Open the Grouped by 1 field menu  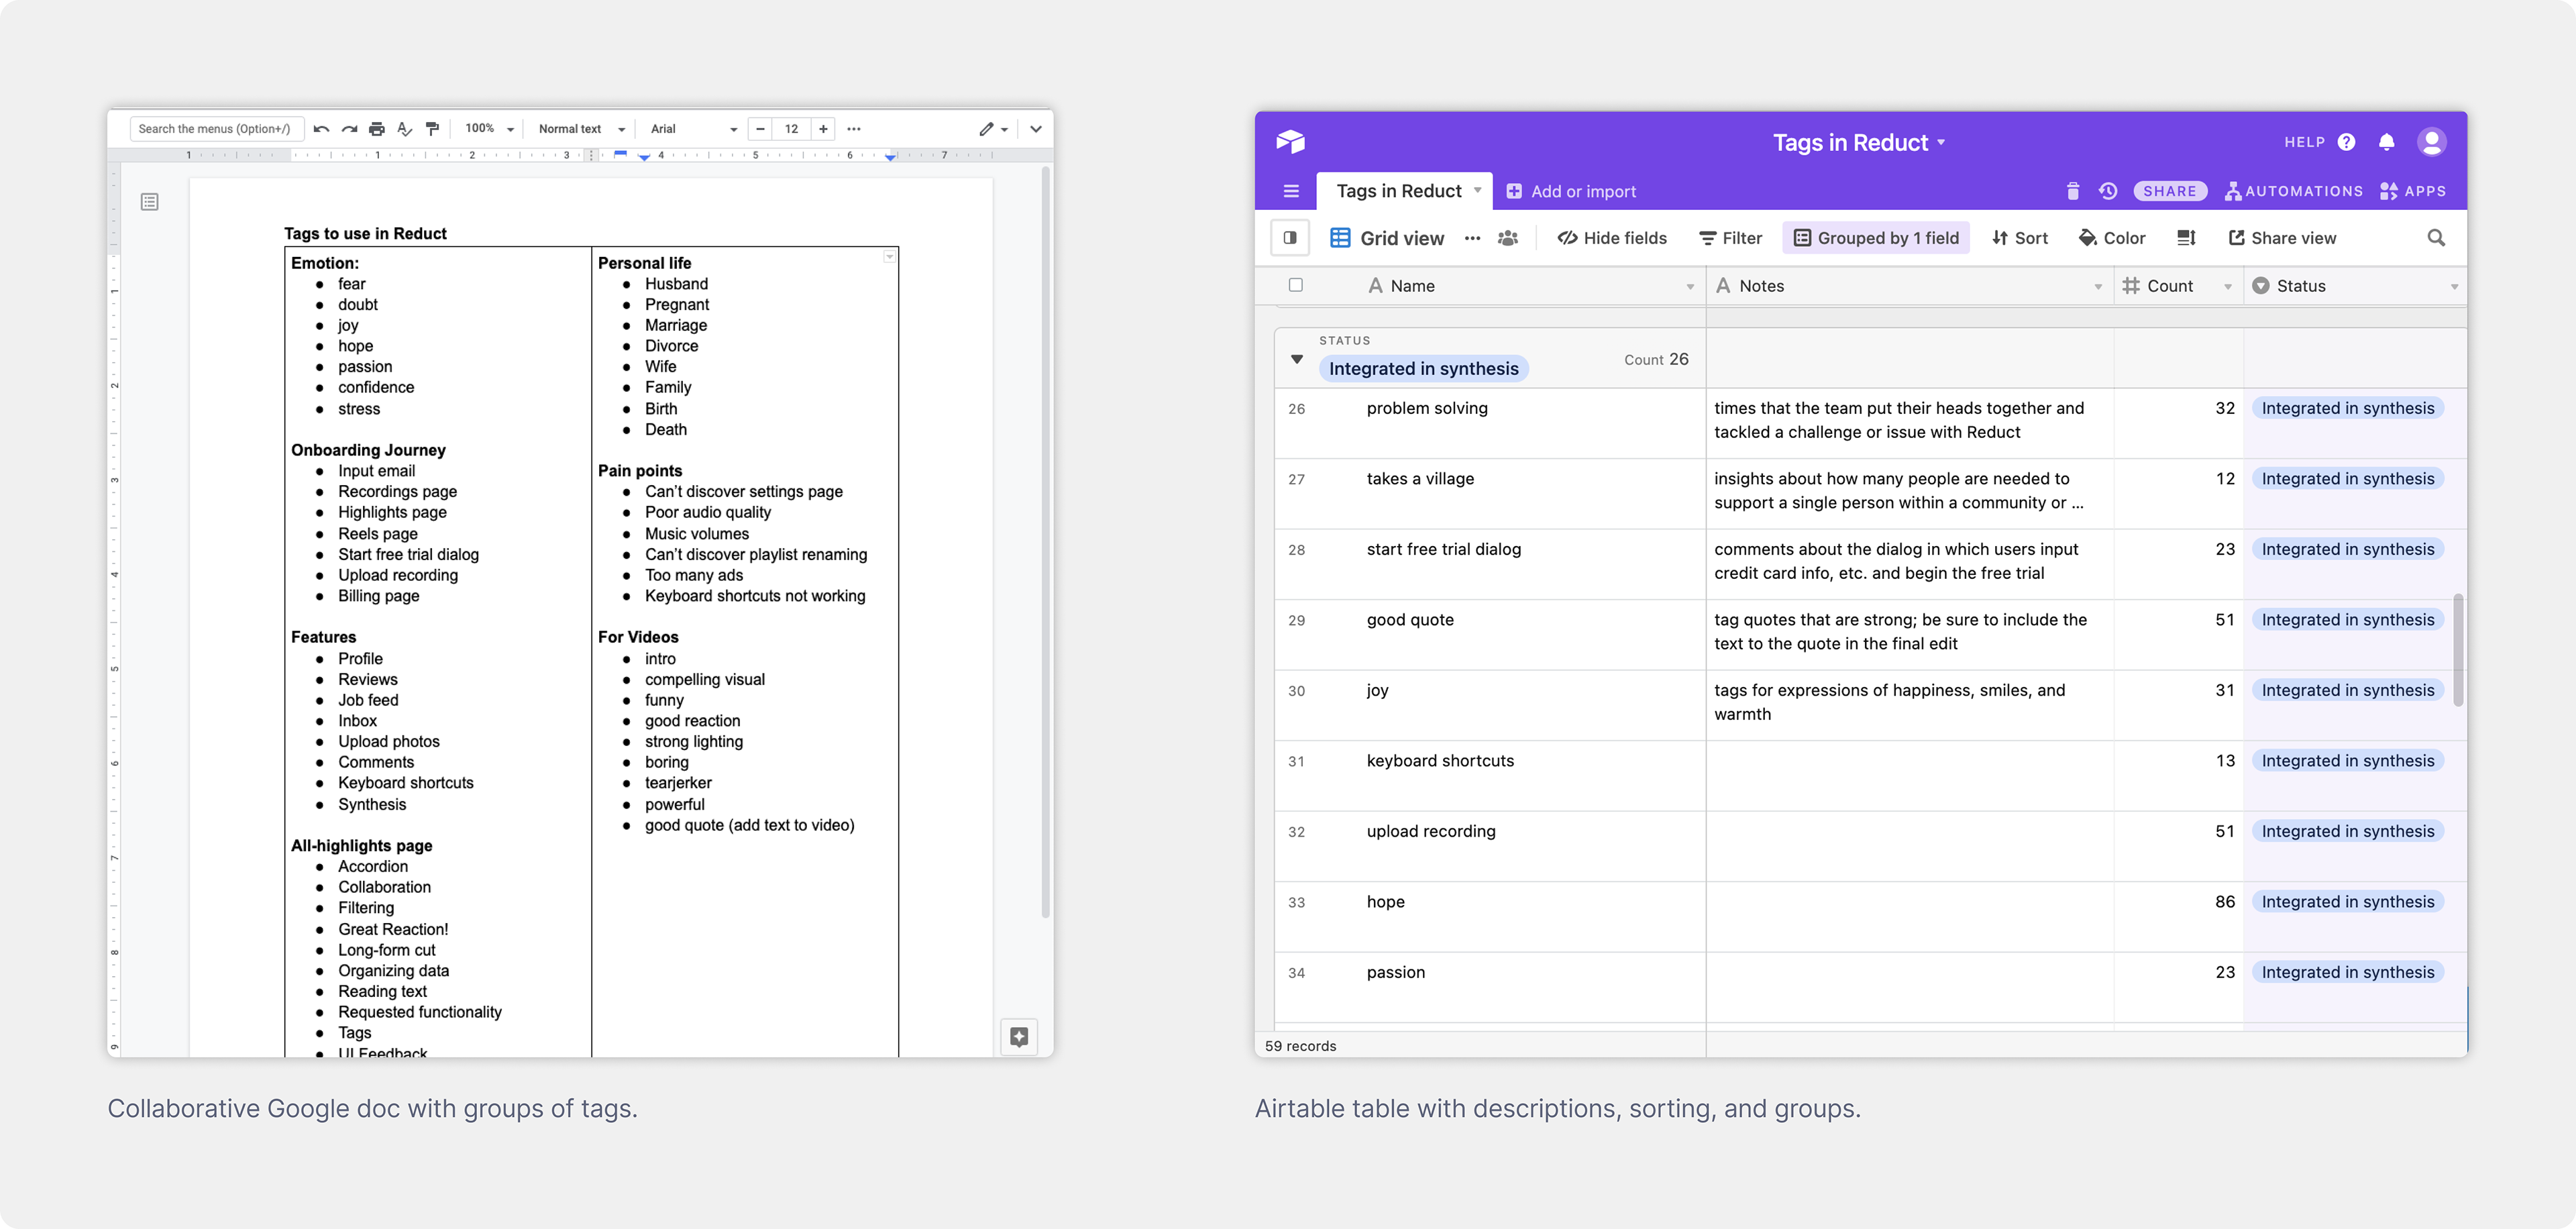(1876, 238)
